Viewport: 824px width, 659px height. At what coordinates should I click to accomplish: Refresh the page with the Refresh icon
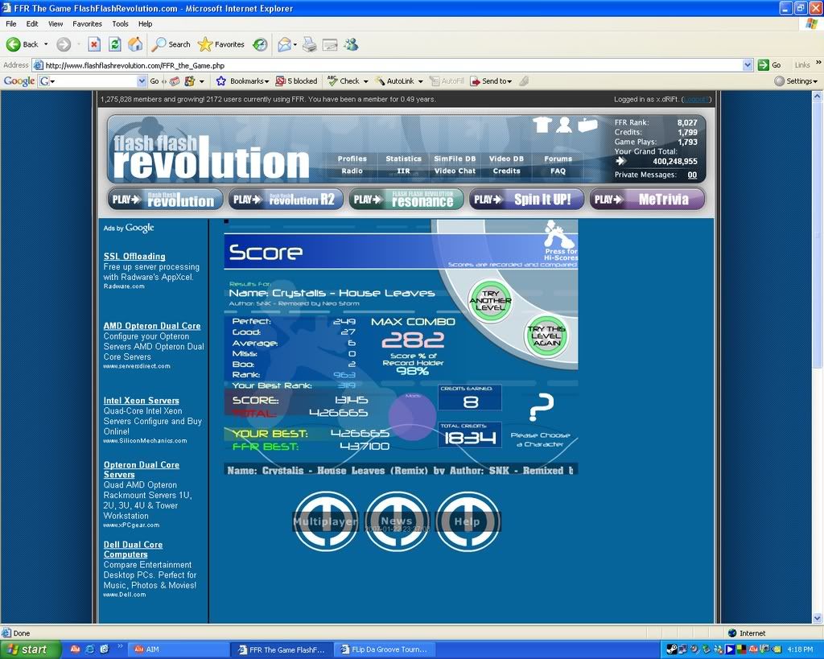click(x=115, y=44)
